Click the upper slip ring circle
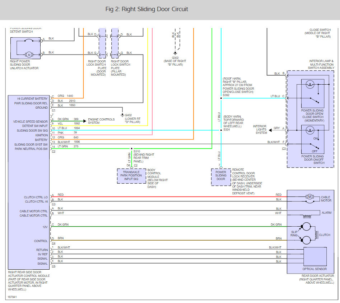The image size is (340, 303). click(x=306, y=227)
